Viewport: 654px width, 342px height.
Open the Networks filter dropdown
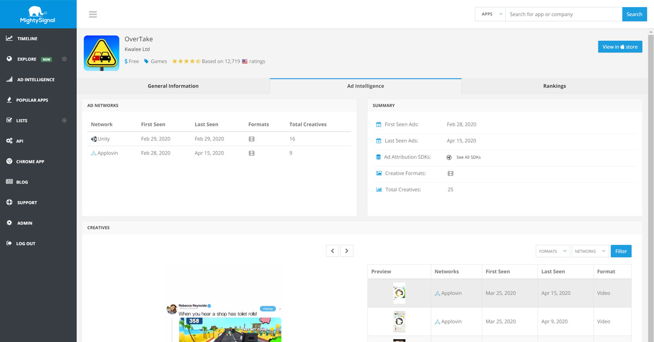(x=590, y=251)
